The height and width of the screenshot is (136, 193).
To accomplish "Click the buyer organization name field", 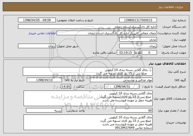I will tap(87, 27).
